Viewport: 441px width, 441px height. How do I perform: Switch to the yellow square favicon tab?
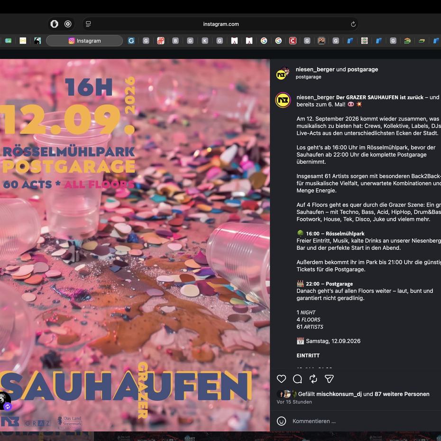(23, 41)
